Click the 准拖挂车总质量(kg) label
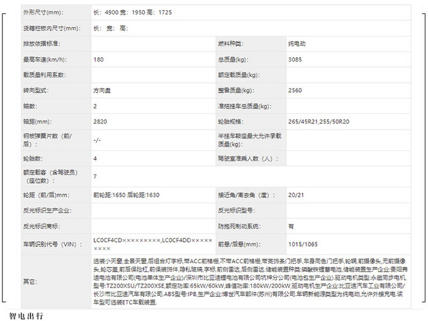The height and width of the screenshot is (321, 428). (245, 106)
